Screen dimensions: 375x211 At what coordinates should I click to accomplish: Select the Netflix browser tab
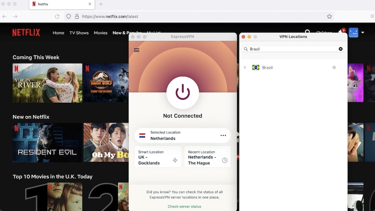pyautogui.click(x=62, y=4)
